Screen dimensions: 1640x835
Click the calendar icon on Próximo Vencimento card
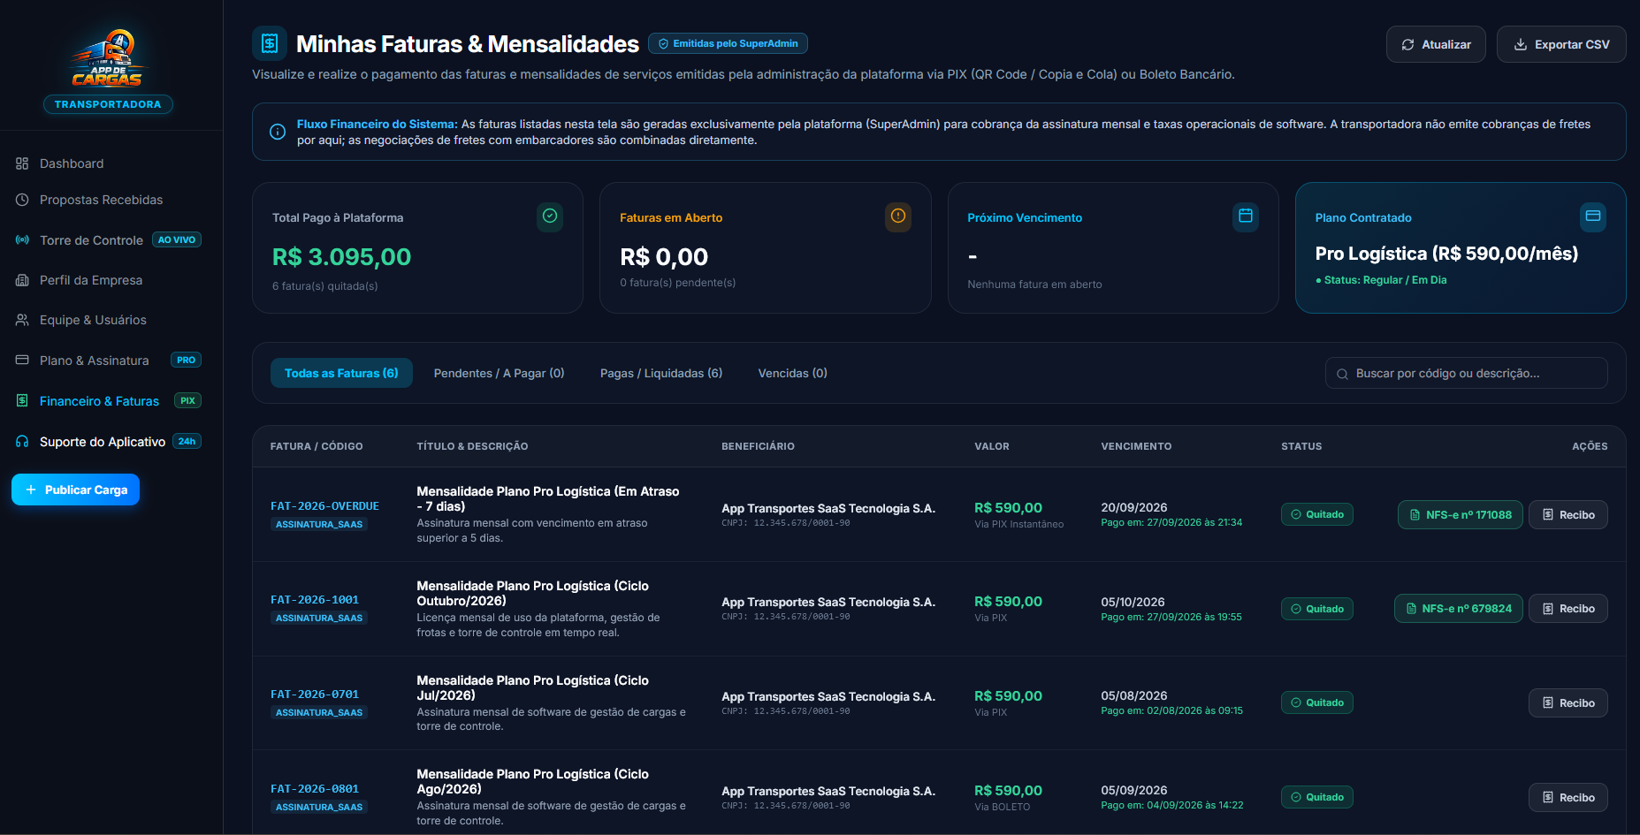pos(1246,216)
